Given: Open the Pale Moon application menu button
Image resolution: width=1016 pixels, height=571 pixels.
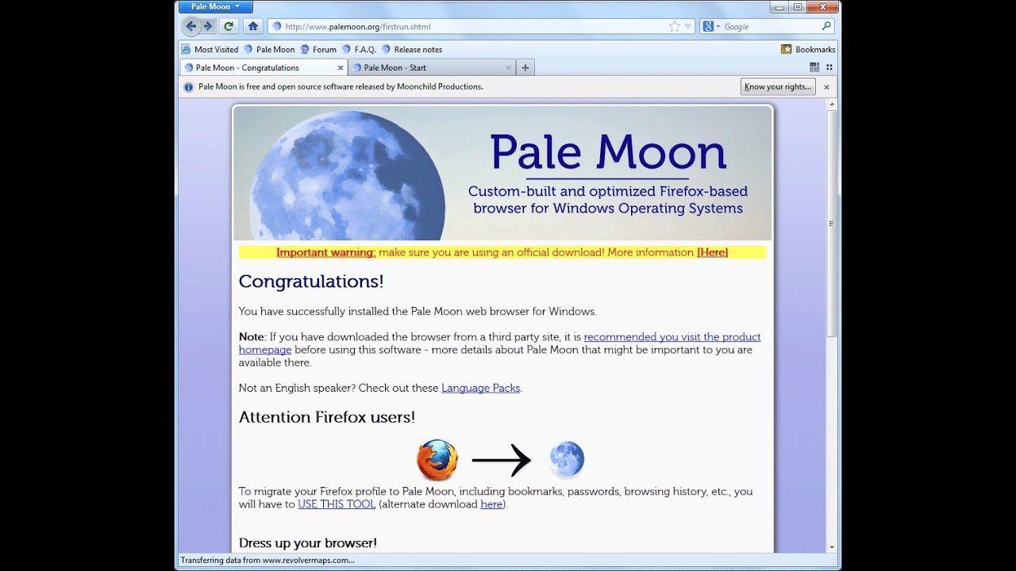Looking at the screenshot, I should 215,6.
